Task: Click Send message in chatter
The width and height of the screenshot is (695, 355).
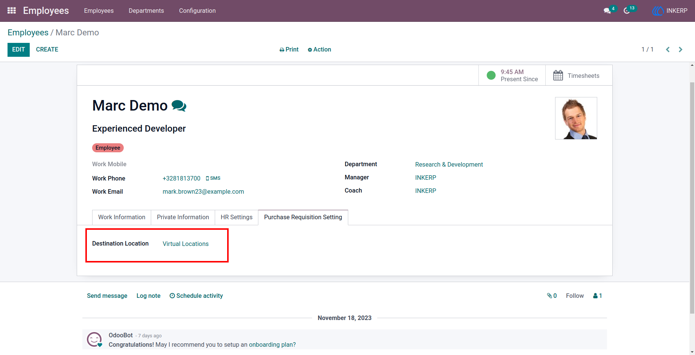Action: [x=107, y=296]
